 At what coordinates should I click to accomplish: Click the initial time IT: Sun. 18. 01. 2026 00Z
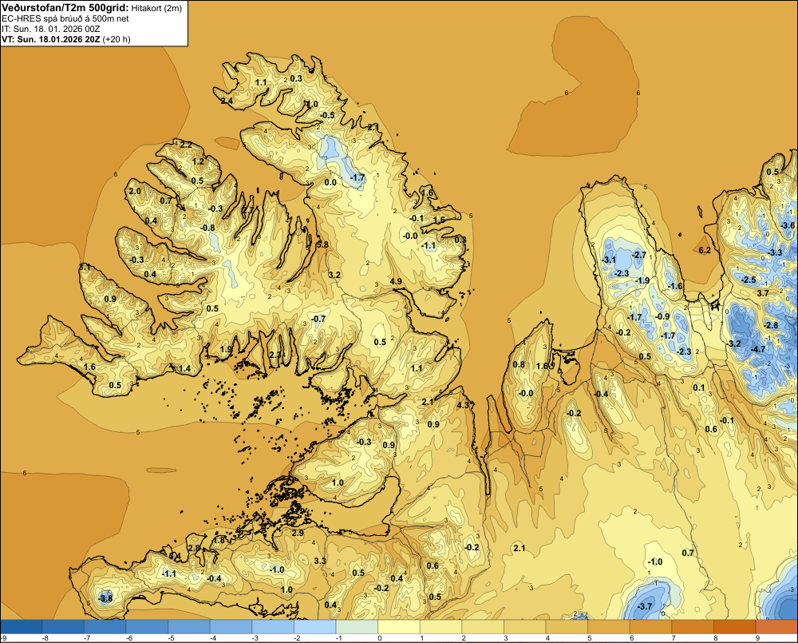[51, 29]
